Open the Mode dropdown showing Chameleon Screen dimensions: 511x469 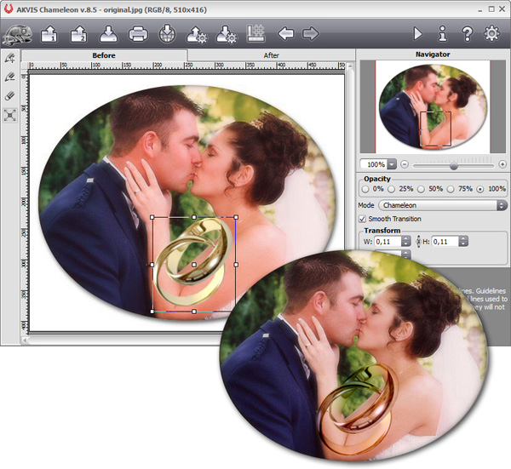click(x=442, y=205)
